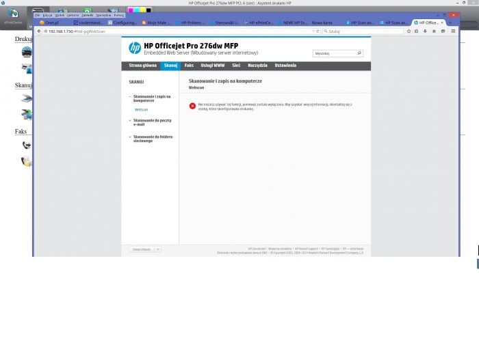
Task: Click the fax documents icon under Faks
Action: (x=27, y=161)
